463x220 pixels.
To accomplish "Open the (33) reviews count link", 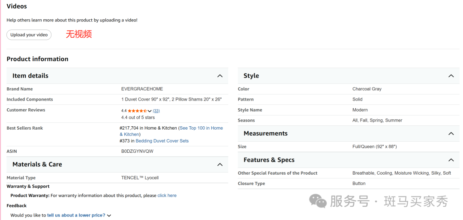I will click(x=156, y=111).
